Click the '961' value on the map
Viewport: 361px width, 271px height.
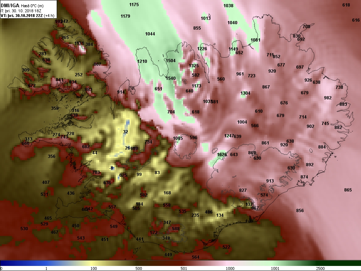click(240, 74)
